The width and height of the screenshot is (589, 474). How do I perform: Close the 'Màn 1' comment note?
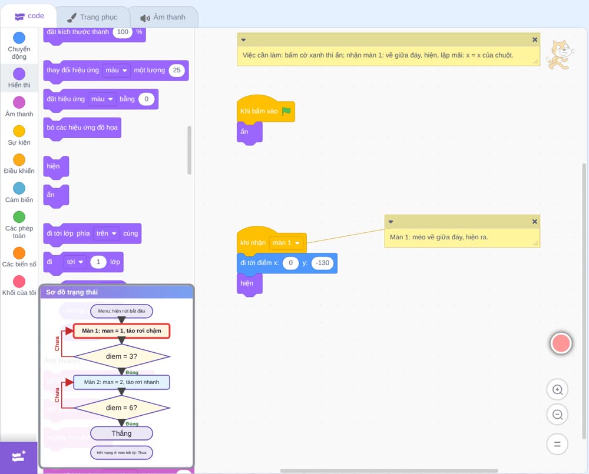point(535,222)
